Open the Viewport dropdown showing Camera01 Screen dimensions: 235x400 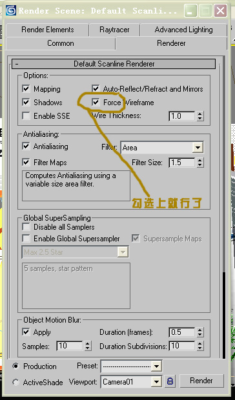131,382
